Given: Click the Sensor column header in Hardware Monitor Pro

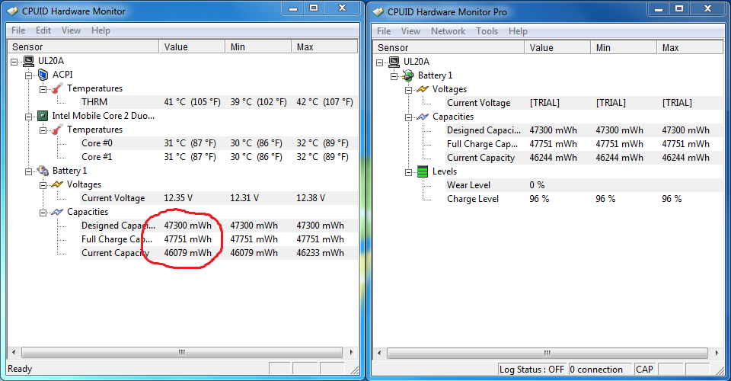Looking at the screenshot, I should 449,47.
